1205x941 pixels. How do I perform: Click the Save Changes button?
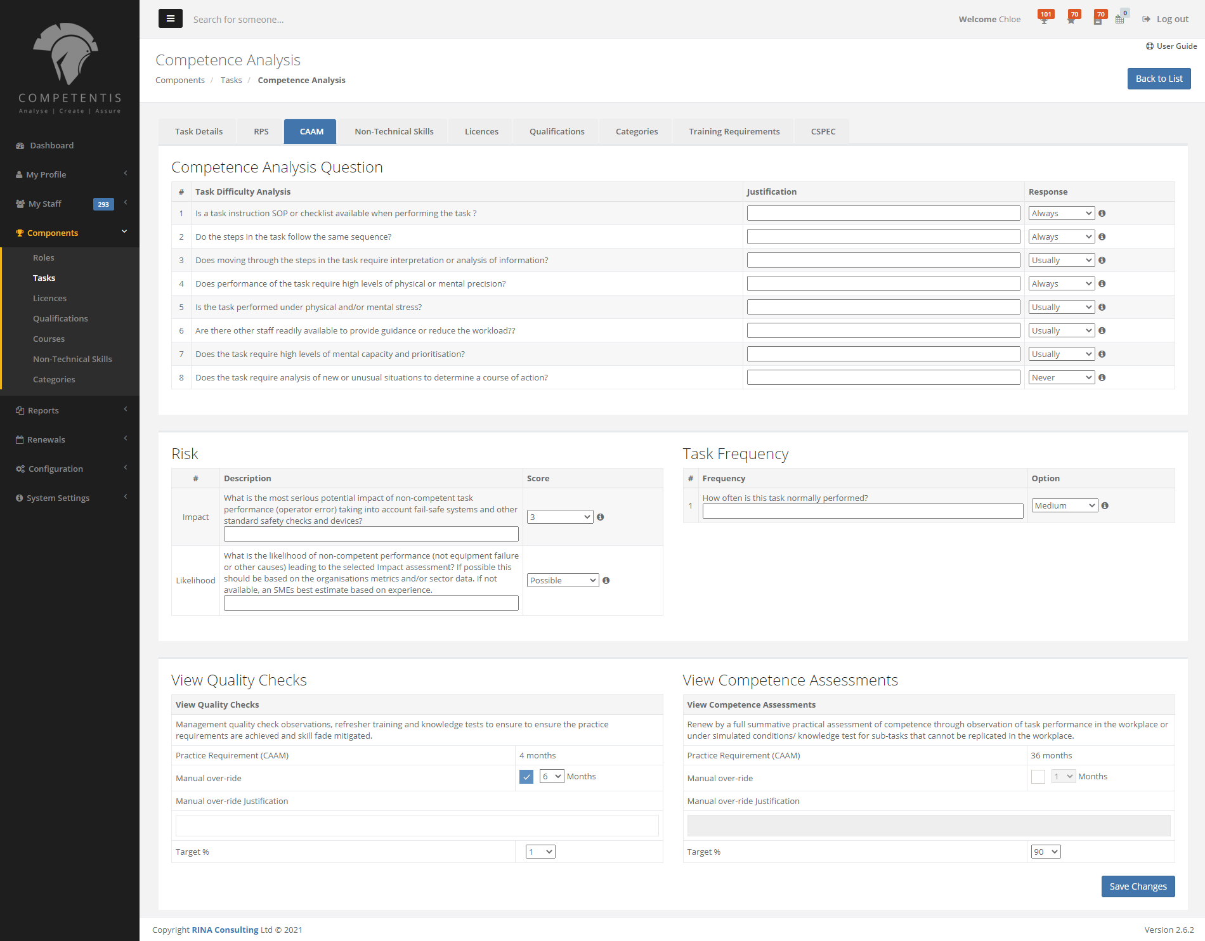[1138, 886]
